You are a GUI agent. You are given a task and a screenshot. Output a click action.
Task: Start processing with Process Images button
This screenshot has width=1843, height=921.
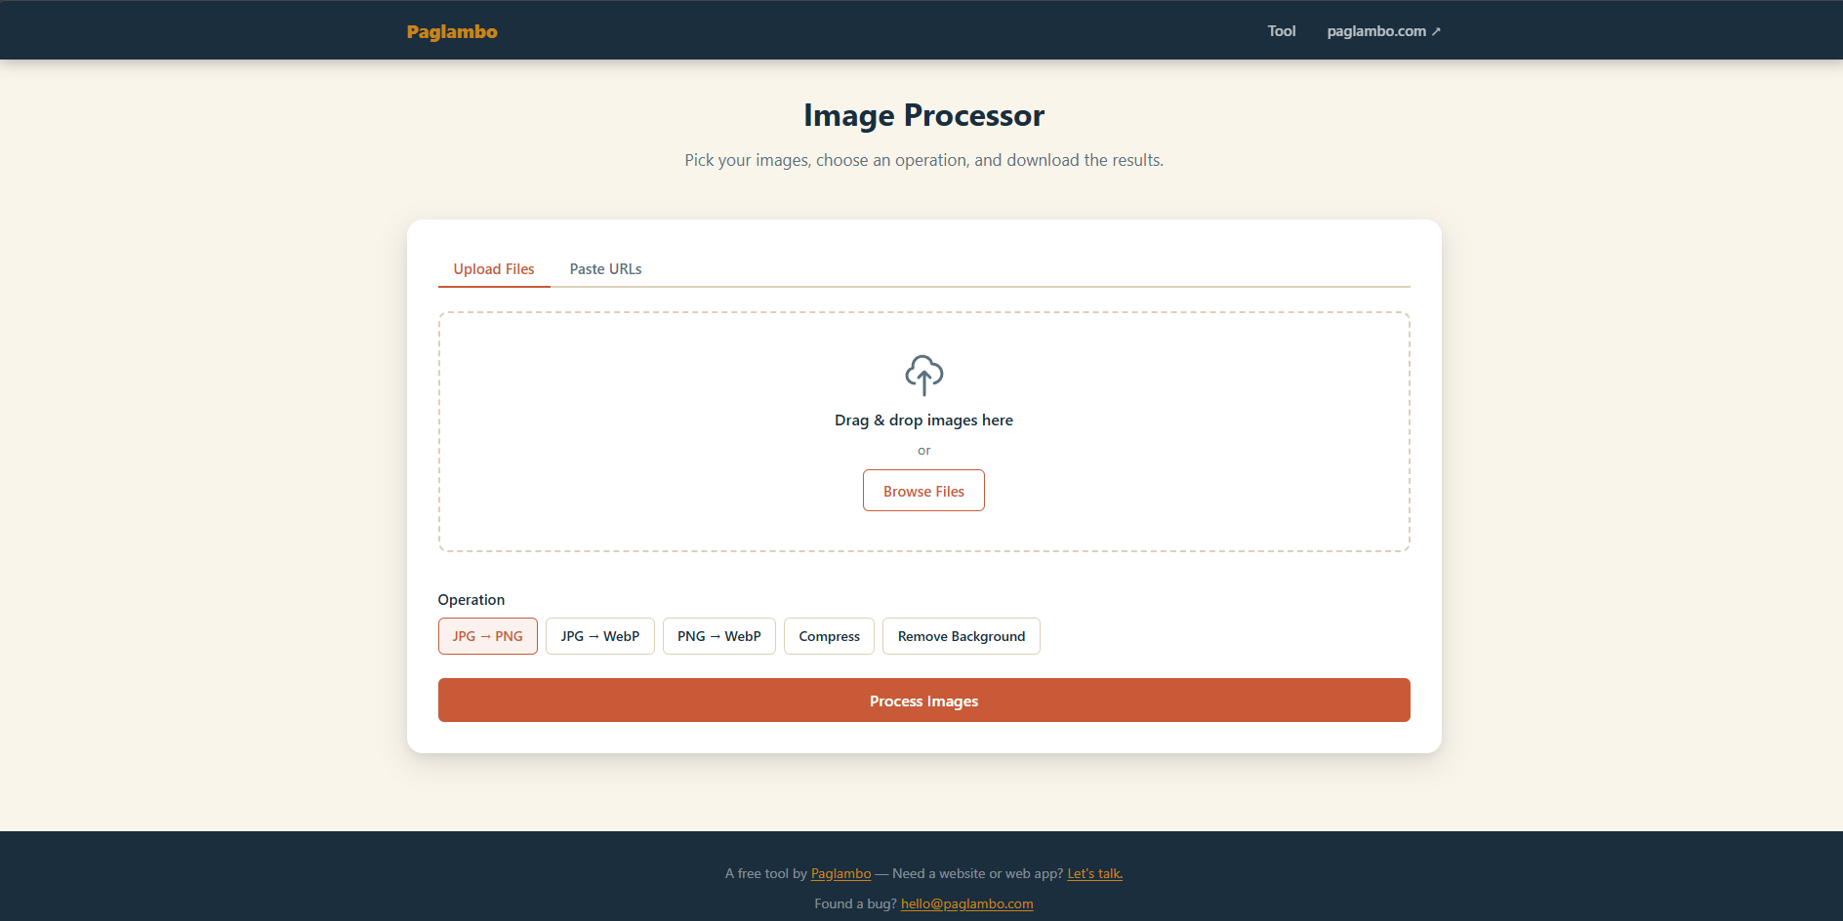[x=923, y=701]
